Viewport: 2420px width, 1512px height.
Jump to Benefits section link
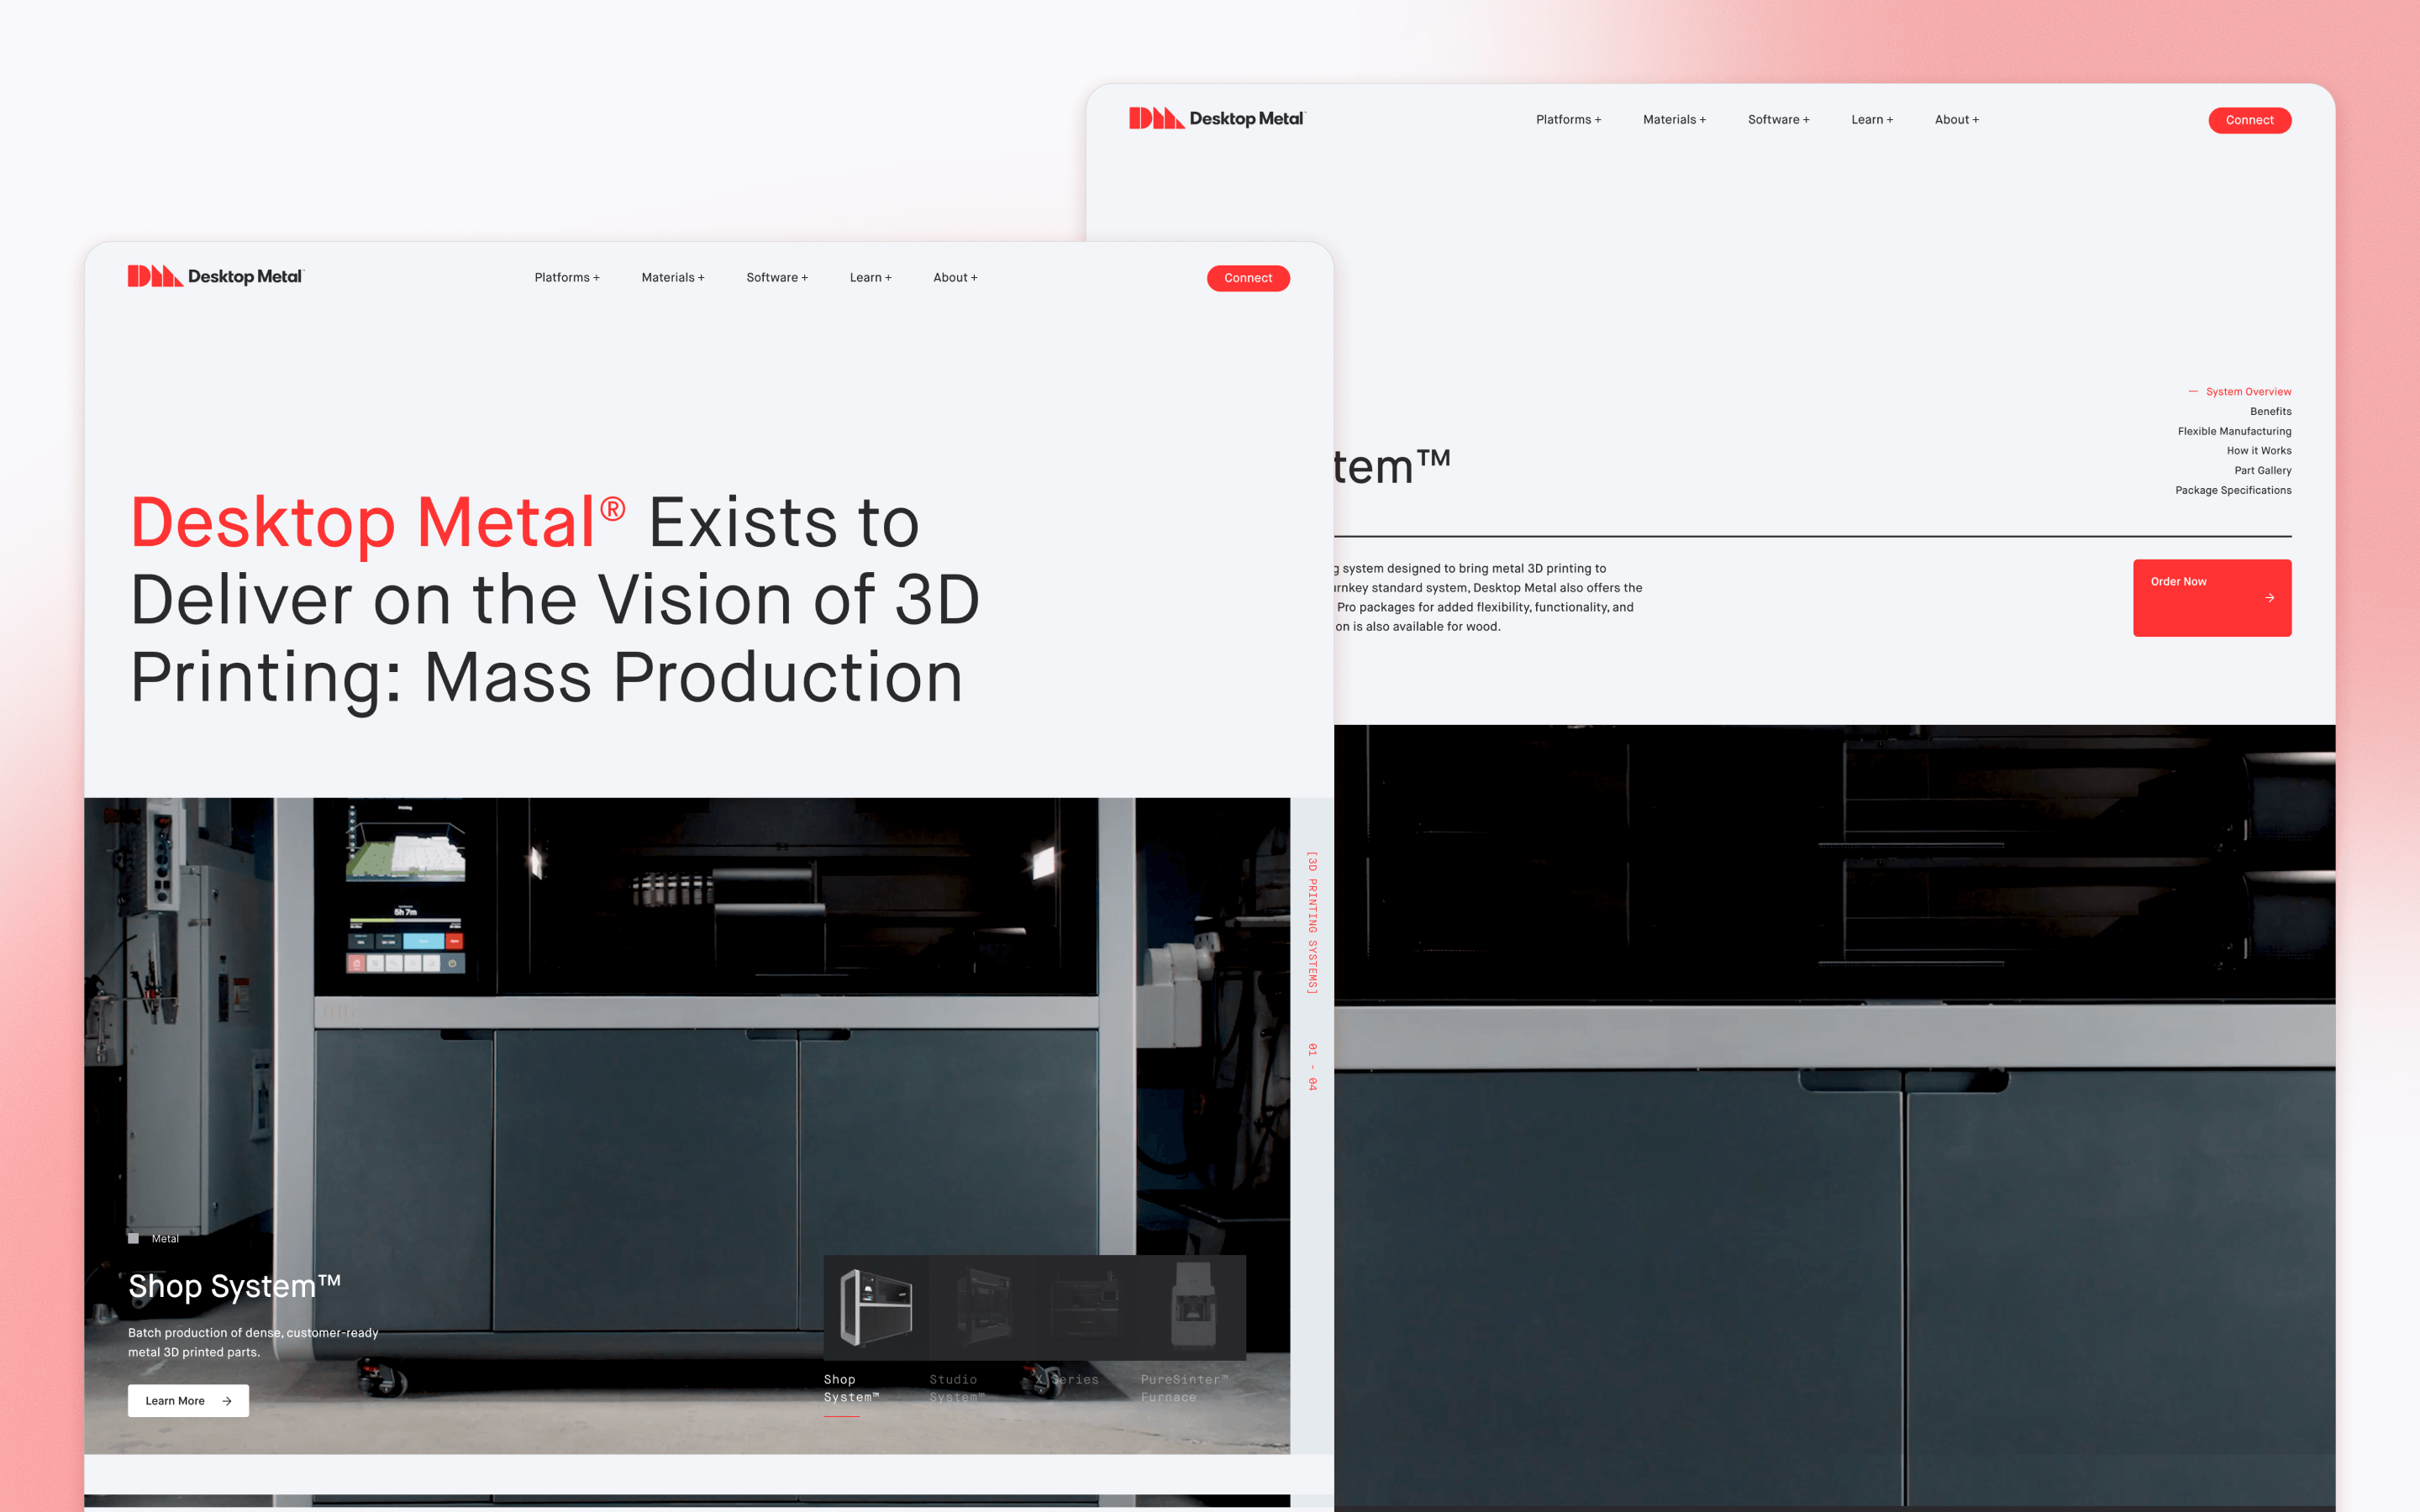point(2270,412)
